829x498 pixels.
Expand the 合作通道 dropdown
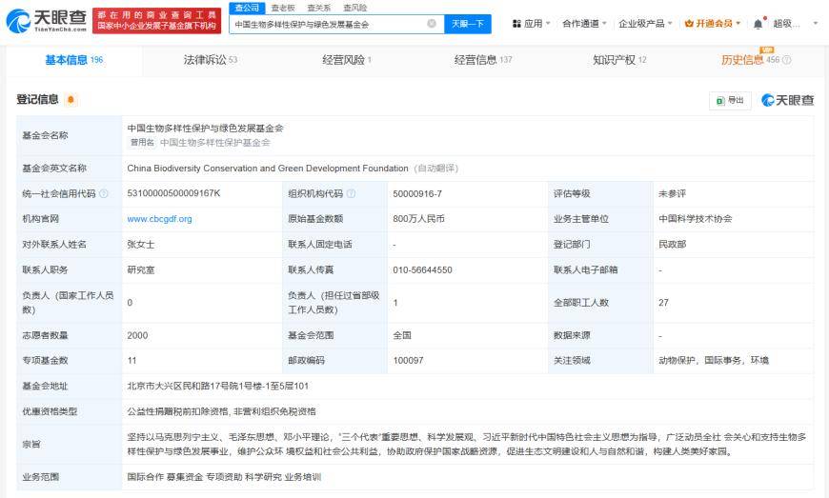584,24
